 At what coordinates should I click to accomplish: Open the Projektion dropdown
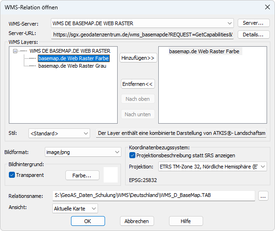[x=212, y=167]
